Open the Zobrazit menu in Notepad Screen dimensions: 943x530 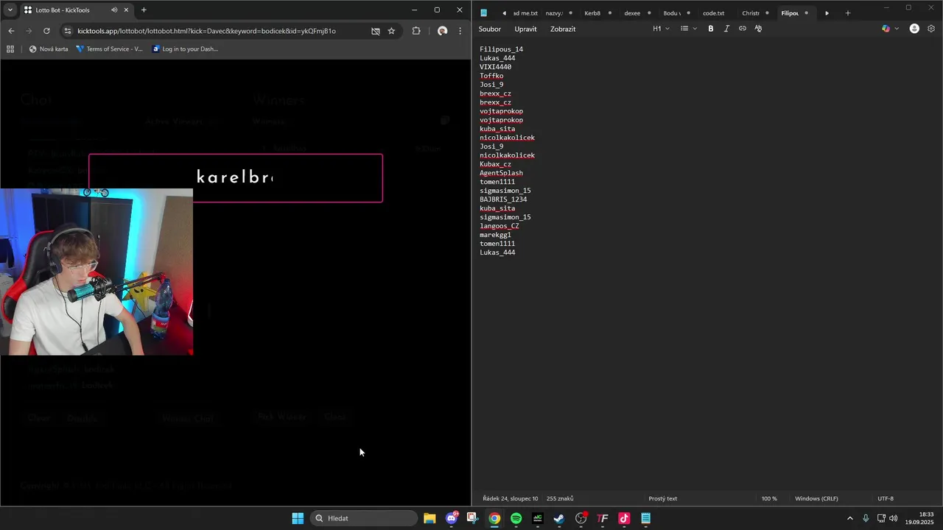563,29
